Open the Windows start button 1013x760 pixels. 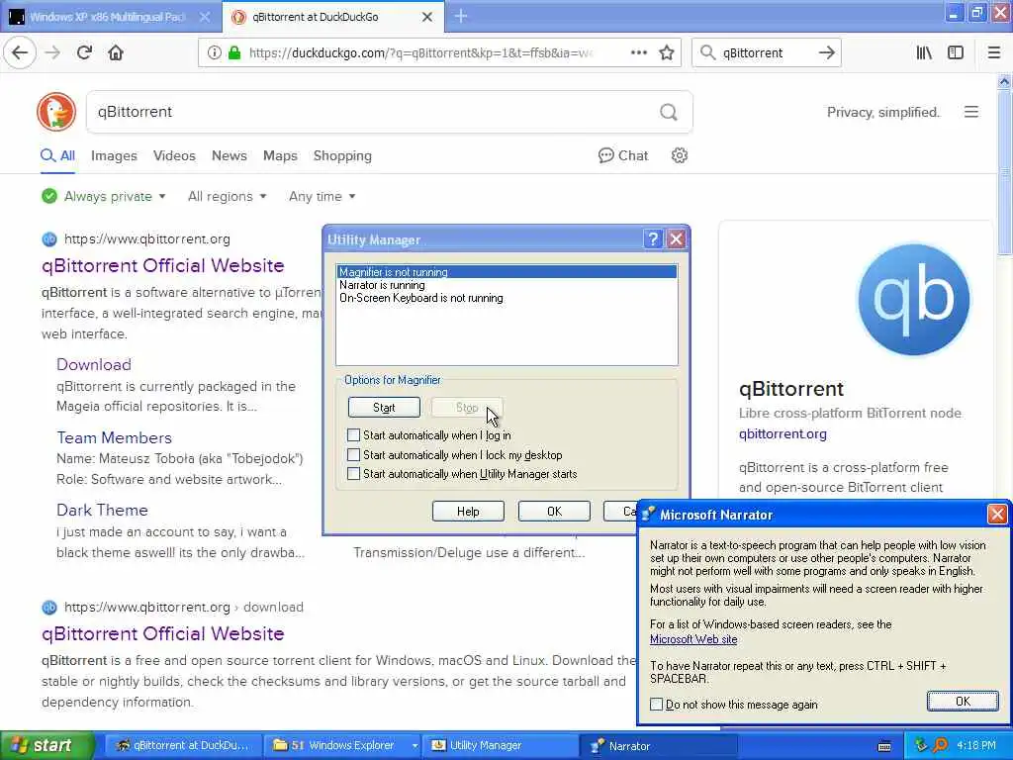(x=47, y=746)
